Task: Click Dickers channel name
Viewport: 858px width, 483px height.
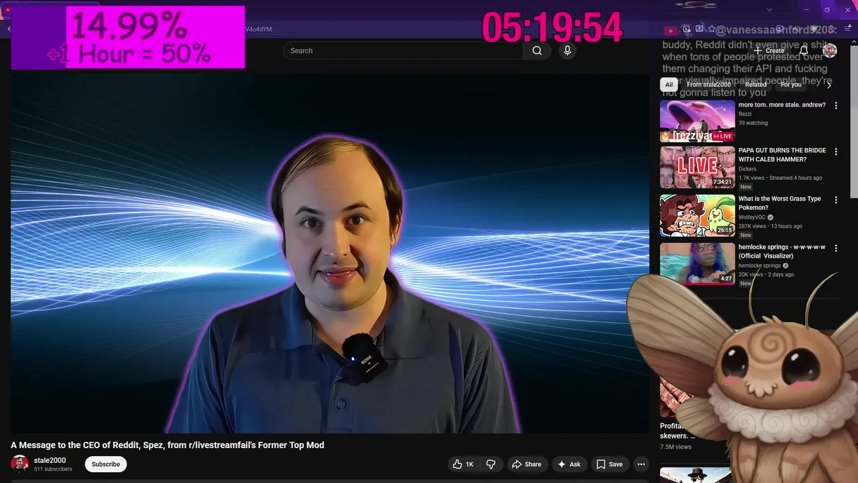Action: coord(747,169)
